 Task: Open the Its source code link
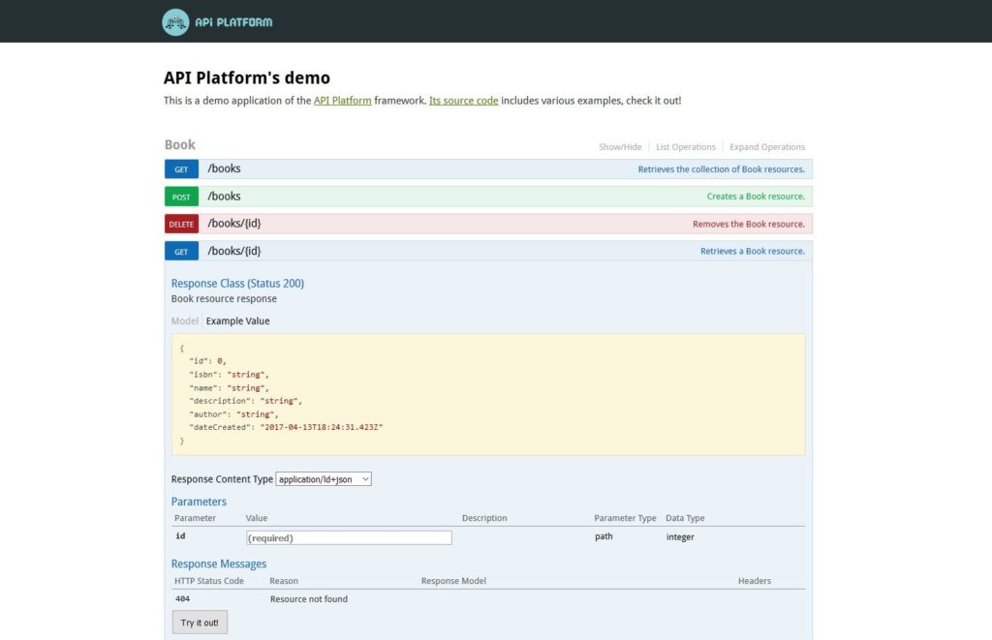point(463,101)
